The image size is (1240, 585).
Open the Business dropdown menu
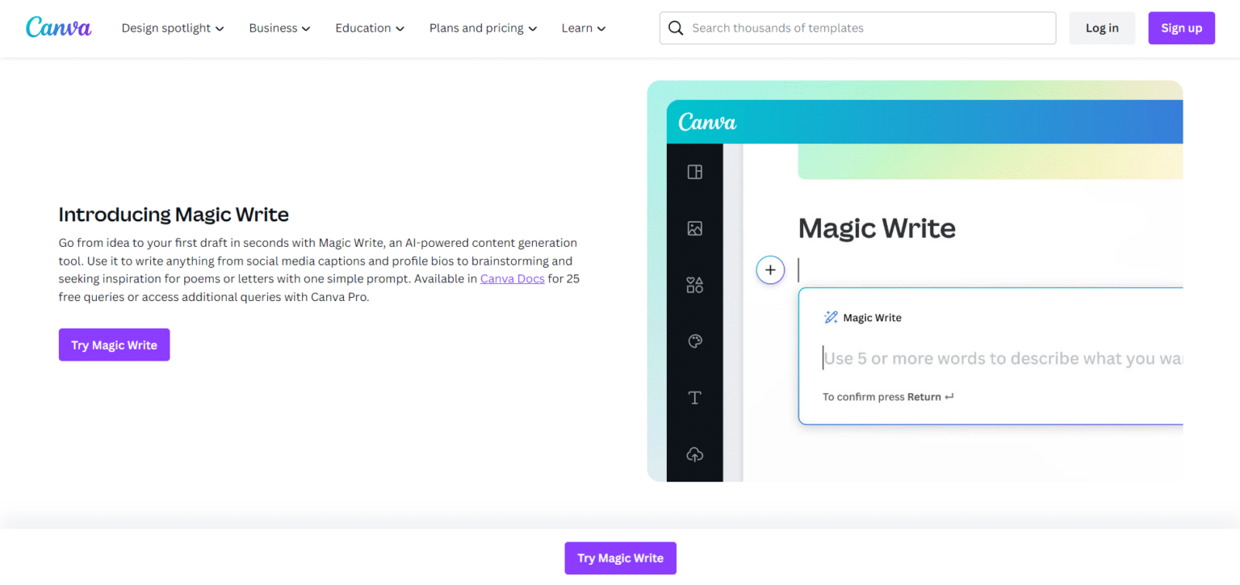tap(279, 27)
